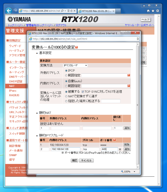Screen dimensions: 167x192
Task: Click 追加 button in 静的IPマスカレード row
Action: coord(127,149)
